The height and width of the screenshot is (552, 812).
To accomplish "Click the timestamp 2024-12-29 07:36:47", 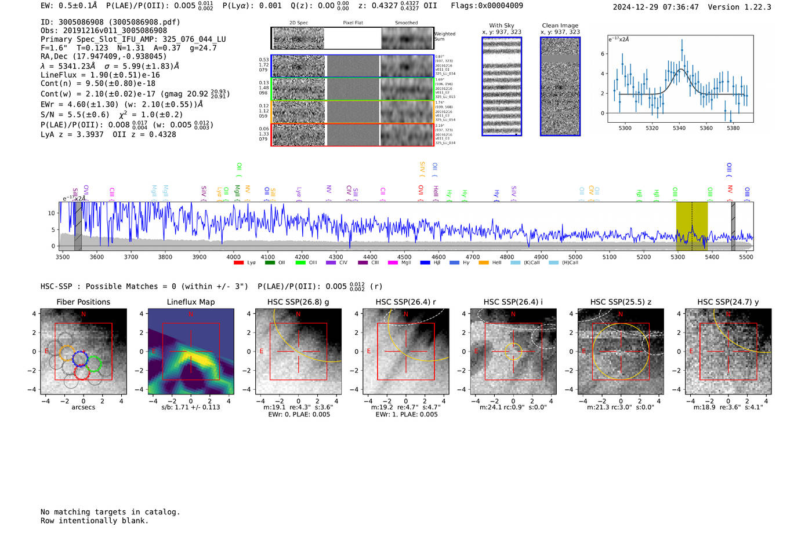I will [x=656, y=7].
